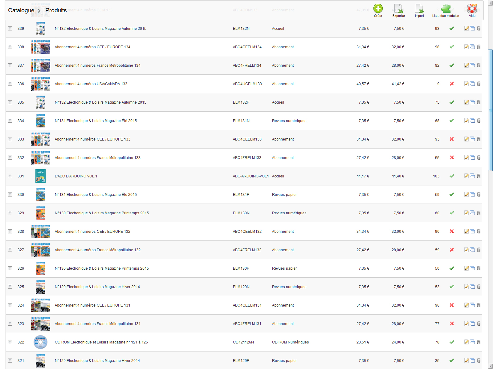Delete product 334 trash icon
The height and width of the screenshot is (369, 493).
coord(479,121)
